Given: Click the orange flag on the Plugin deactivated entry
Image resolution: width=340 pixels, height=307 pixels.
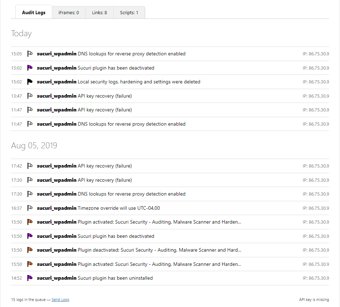Looking at the screenshot, I should pos(30,250).
